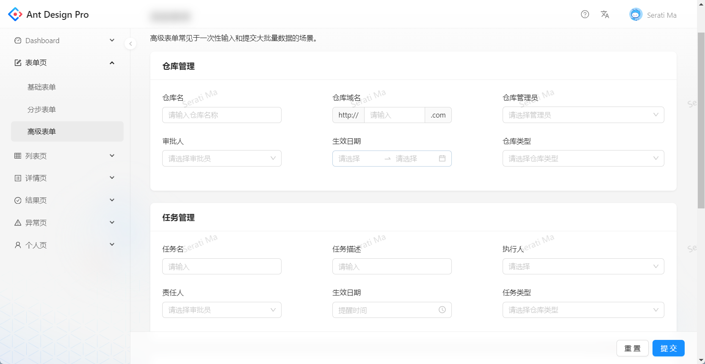
Task: Open the 执行人 dropdown
Action: tap(583, 266)
